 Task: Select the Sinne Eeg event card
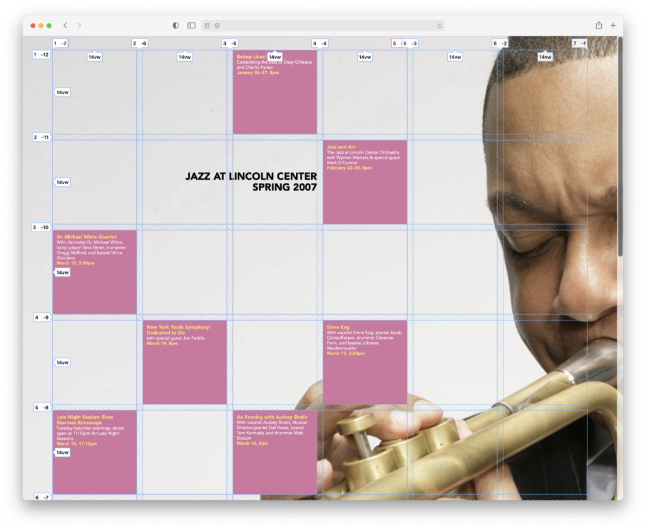point(365,362)
